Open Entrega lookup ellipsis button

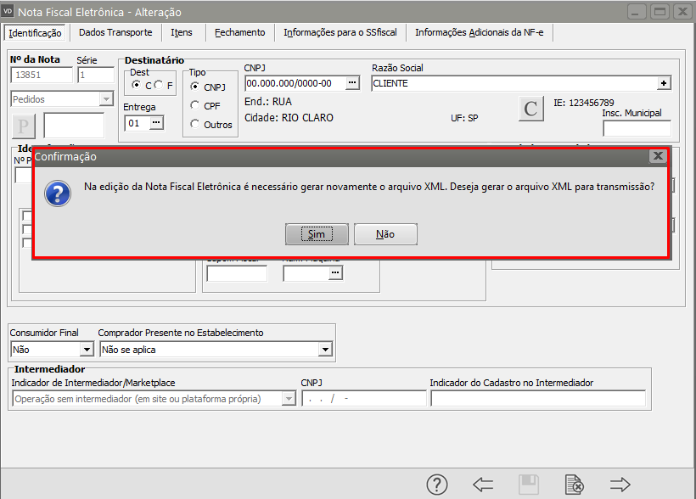(156, 123)
